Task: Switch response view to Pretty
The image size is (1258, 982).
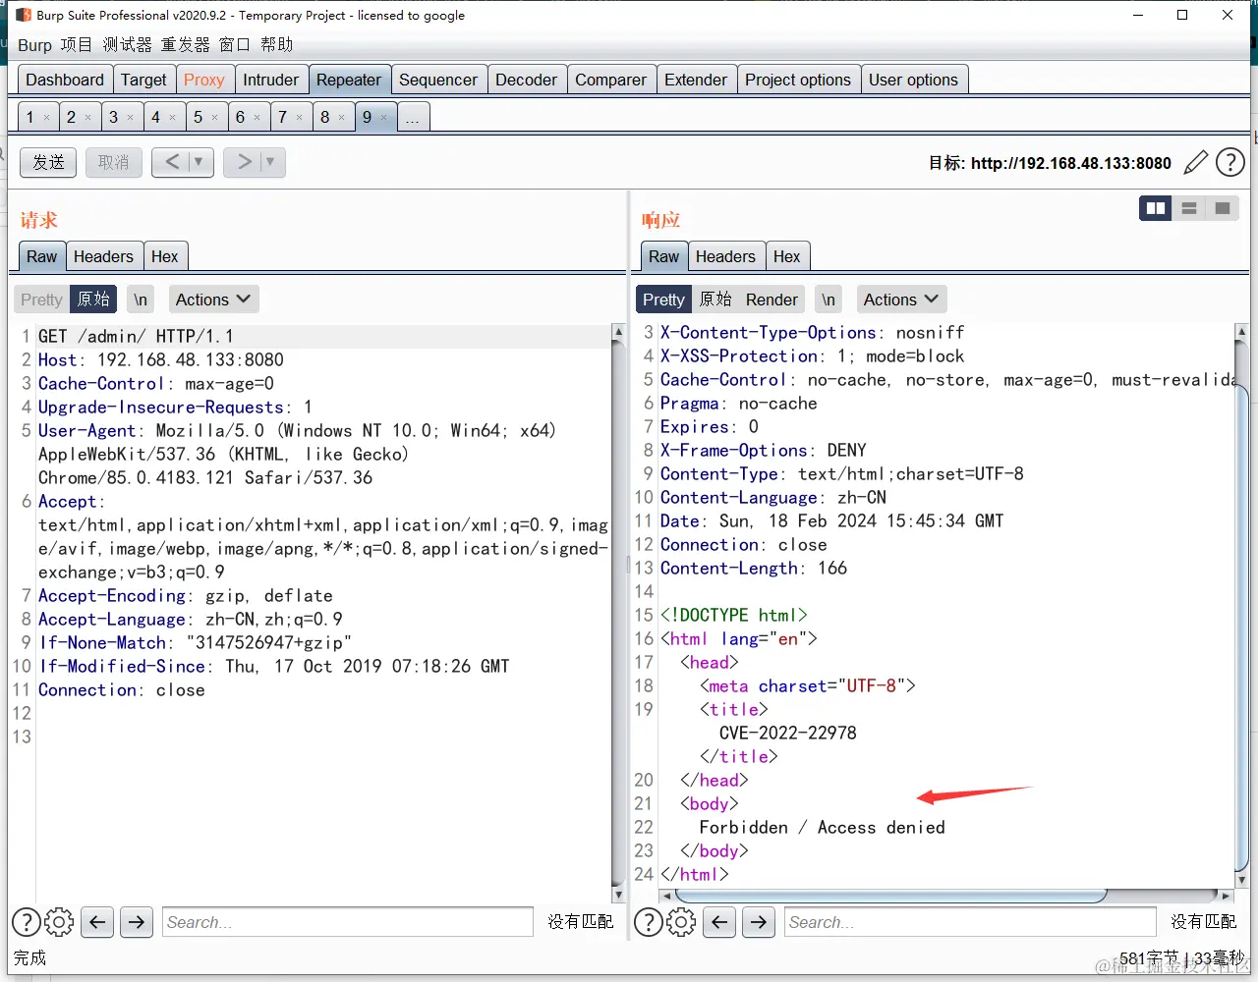Action: pyautogui.click(x=663, y=300)
